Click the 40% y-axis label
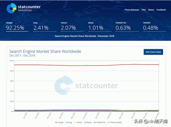The width and height of the screenshot is (171, 127). 12,91
